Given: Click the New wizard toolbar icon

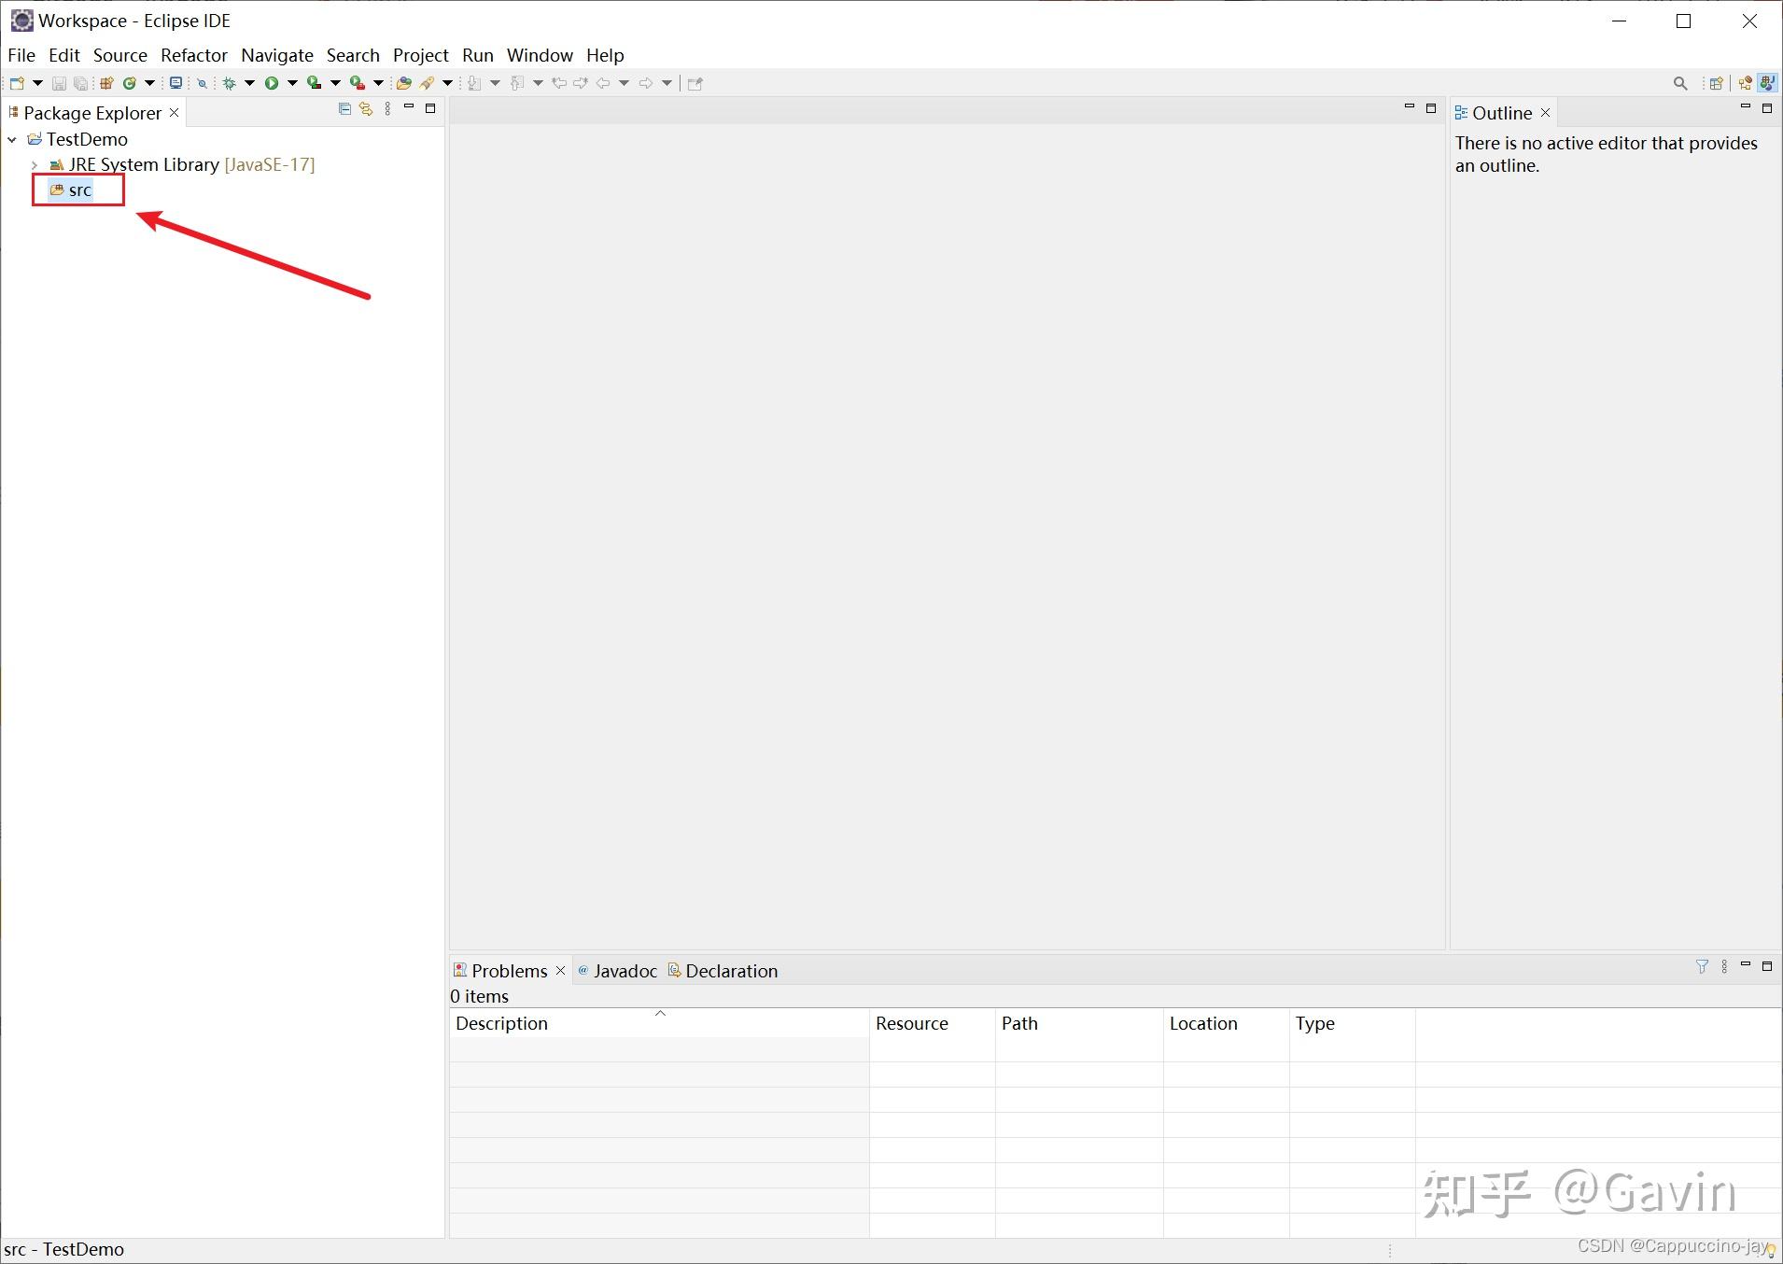Looking at the screenshot, I should point(17,83).
